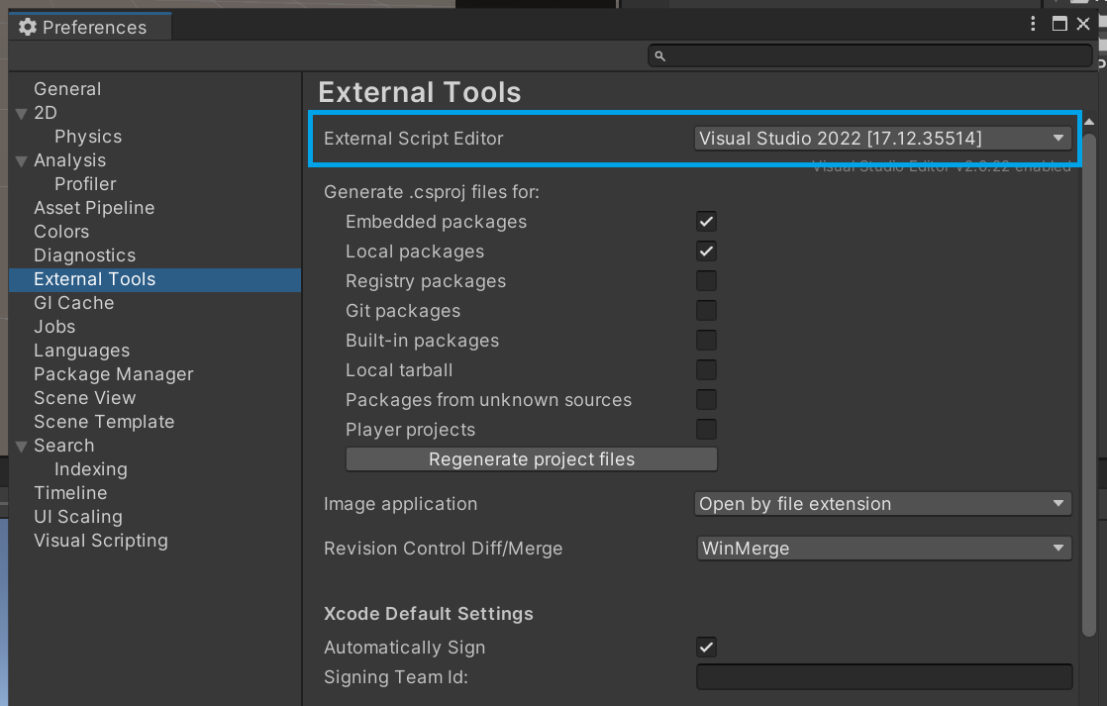Collapse the Analysis category arrow
Screen dimensions: 1107x706
pos(22,161)
